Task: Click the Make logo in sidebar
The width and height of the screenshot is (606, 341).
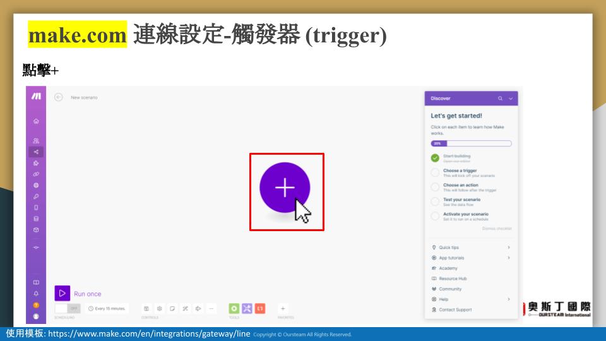Action: pyautogui.click(x=36, y=96)
